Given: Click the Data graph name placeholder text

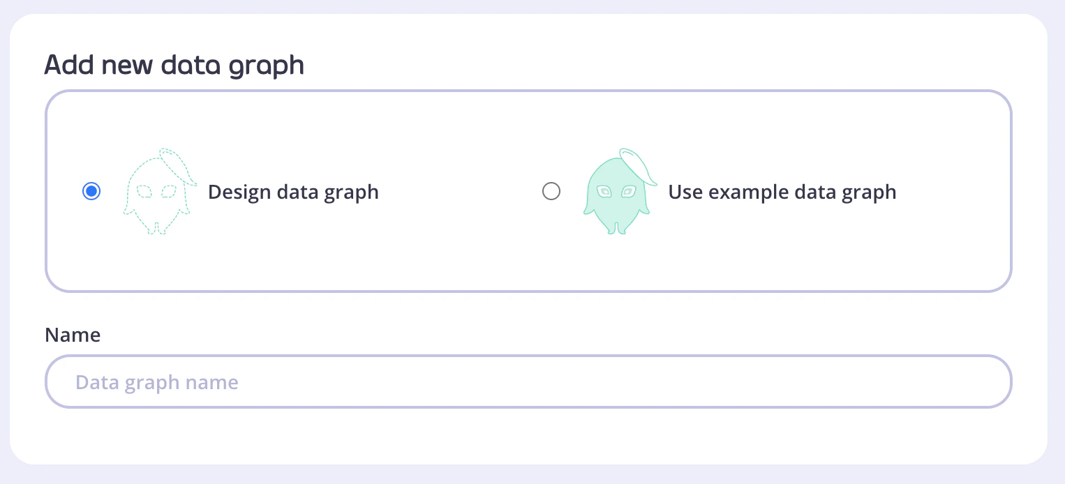Looking at the screenshot, I should point(156,381).
